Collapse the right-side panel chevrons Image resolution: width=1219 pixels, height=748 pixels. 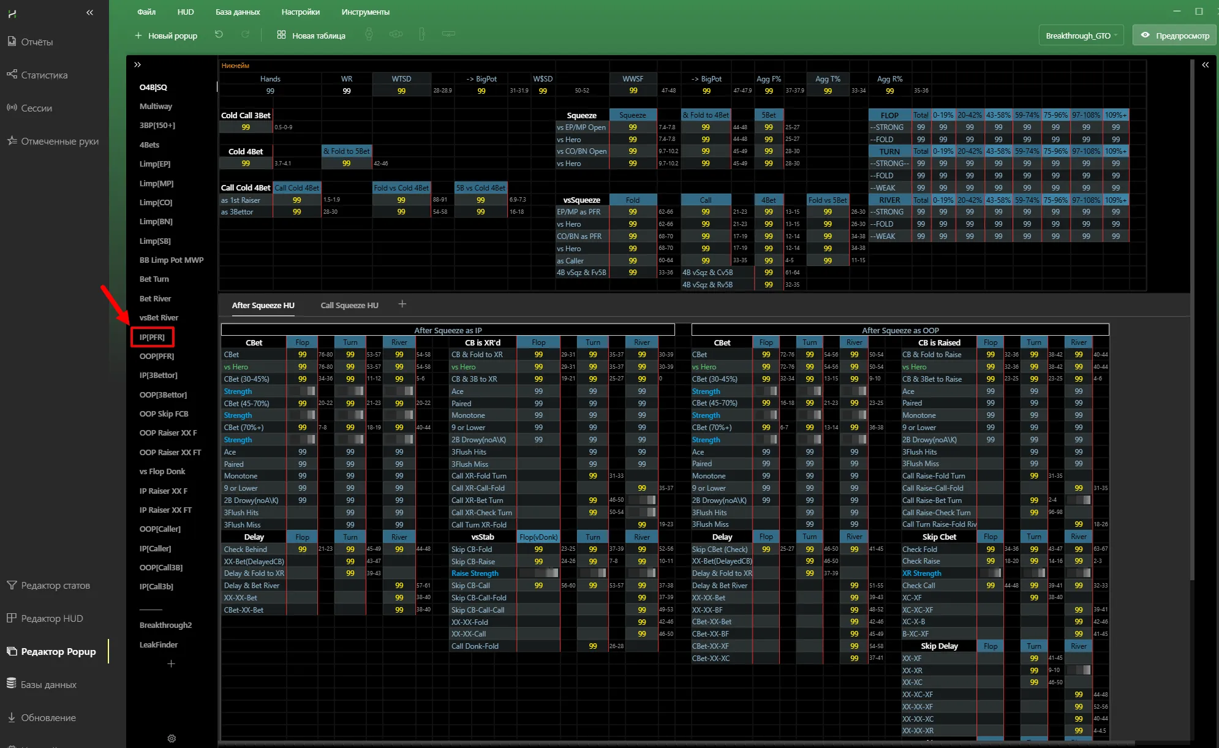1205,64
